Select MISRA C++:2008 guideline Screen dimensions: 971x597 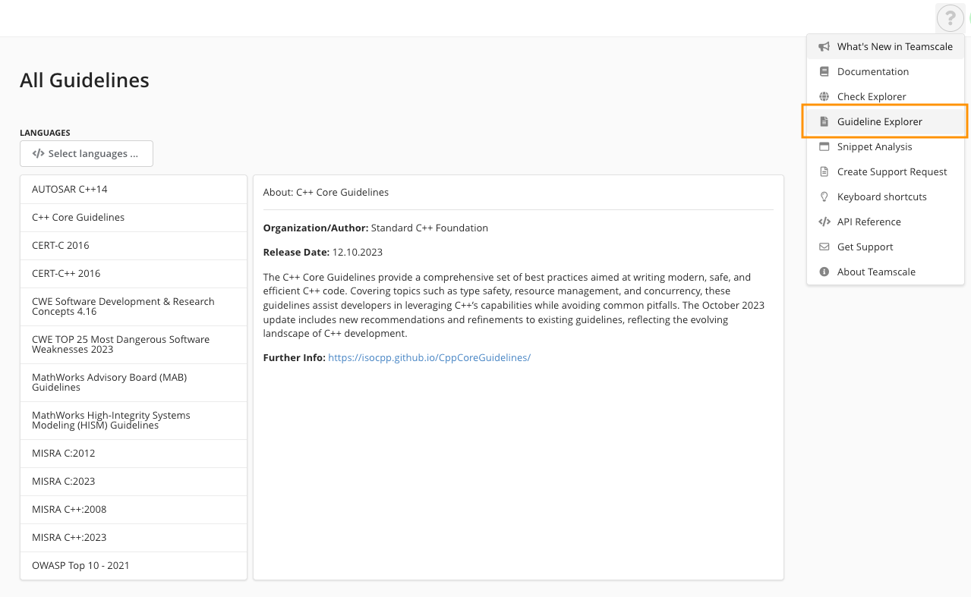(x=134, y=510)
